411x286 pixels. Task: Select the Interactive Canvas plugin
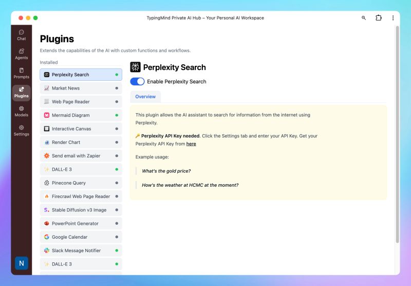pyautogui.click(x=81, y=129)
